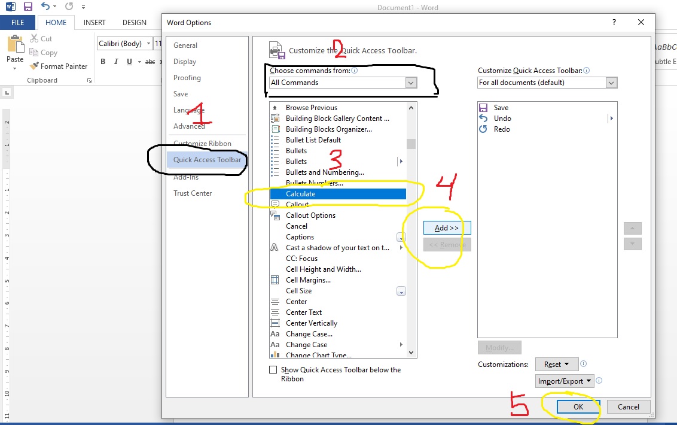The width and height of the screenshot is (677, 425).
Task: Select Quick Access Toolbar category
Action: 208,160
